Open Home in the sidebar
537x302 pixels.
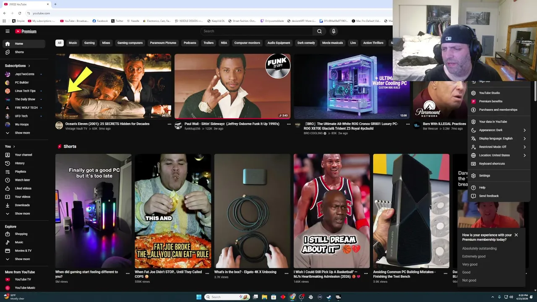click(23, 44)
